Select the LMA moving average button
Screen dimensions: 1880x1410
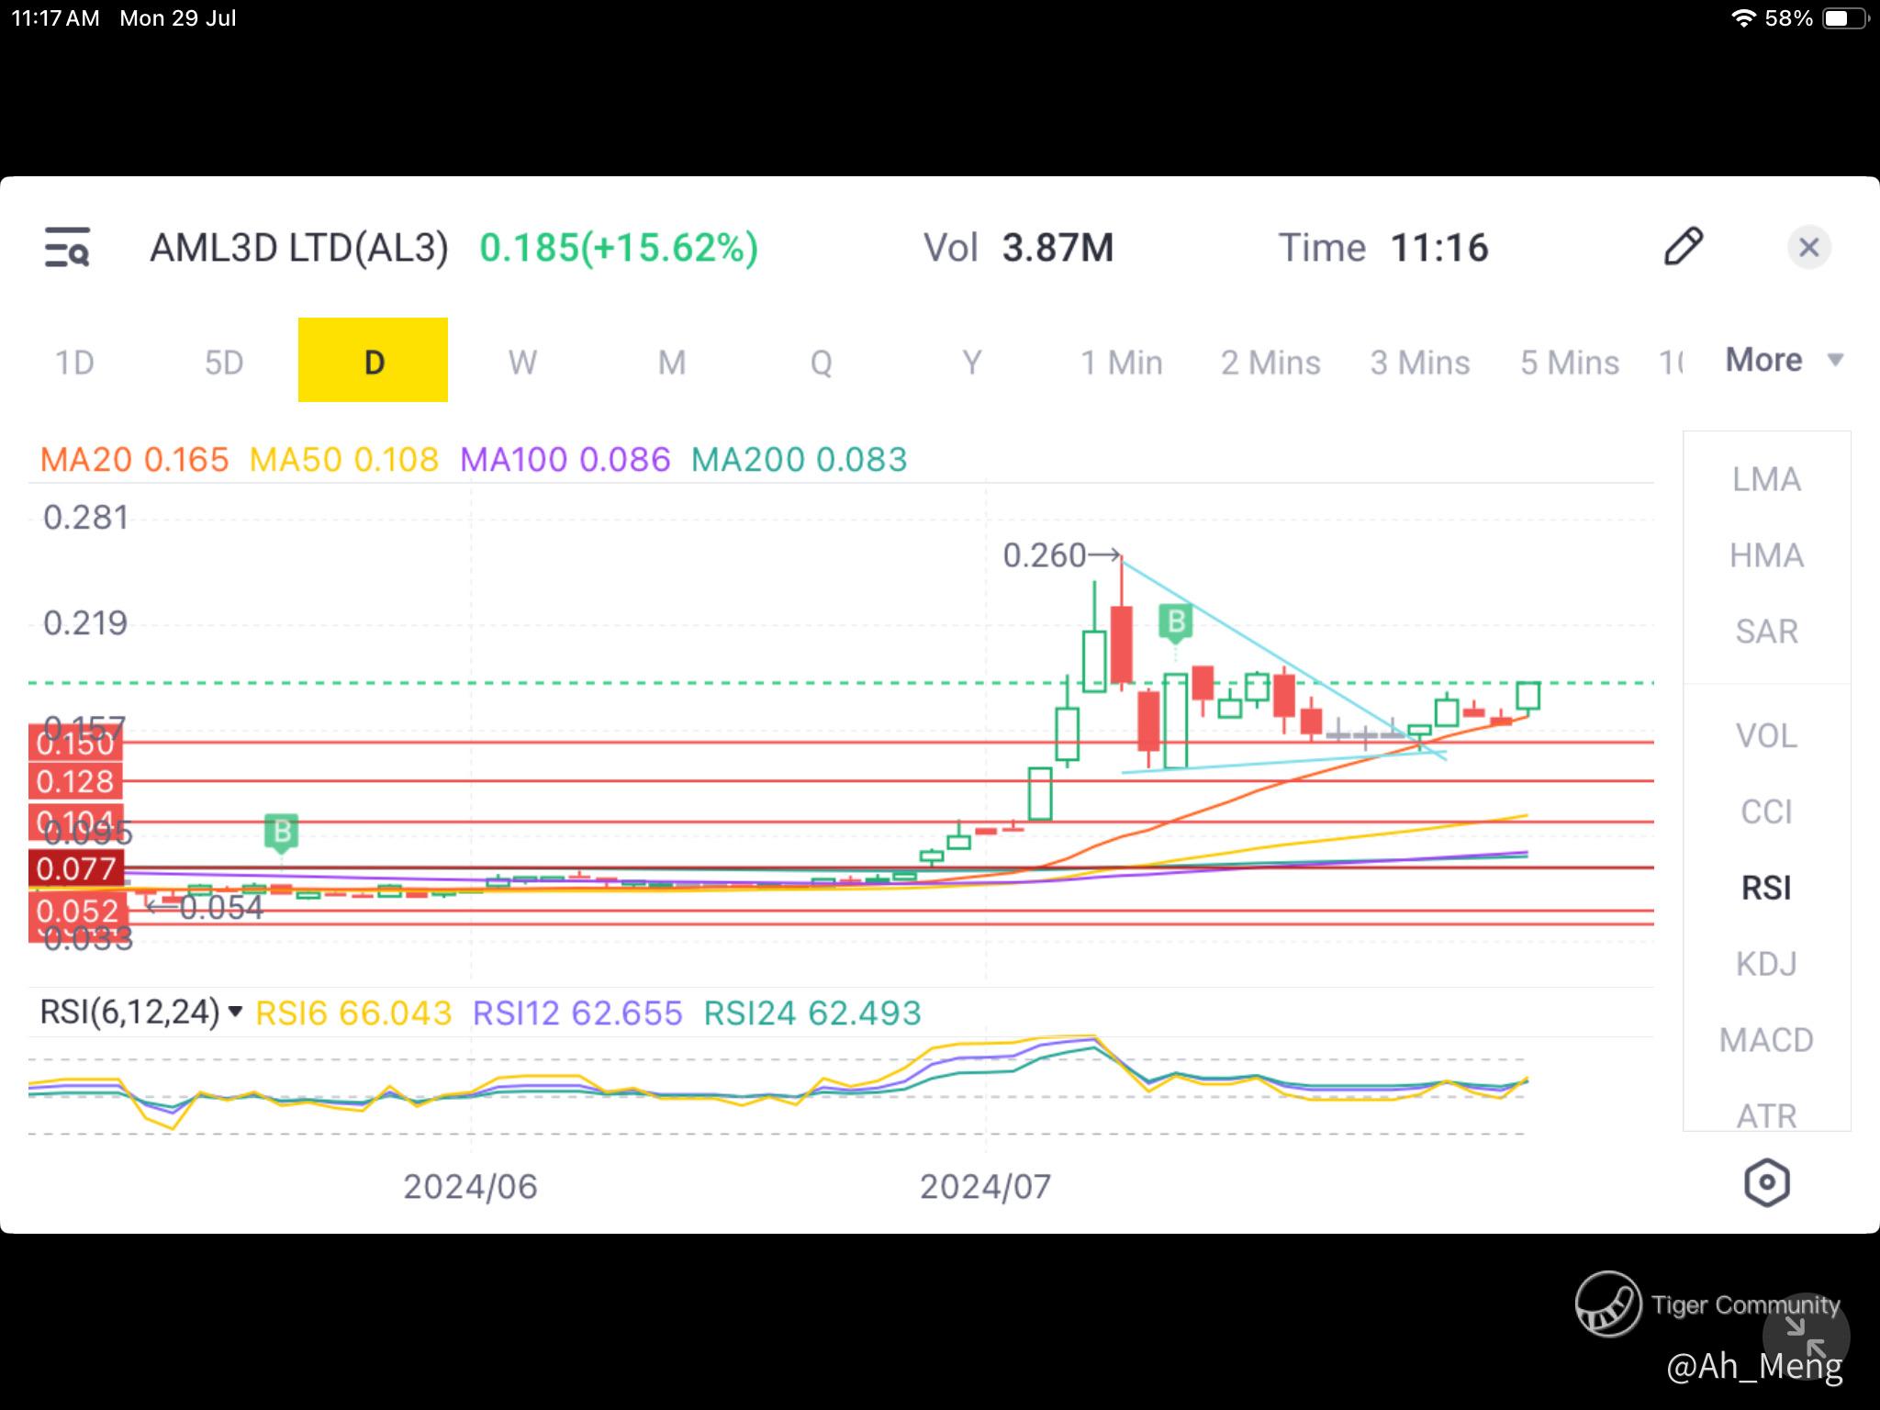click(1766, 479)
